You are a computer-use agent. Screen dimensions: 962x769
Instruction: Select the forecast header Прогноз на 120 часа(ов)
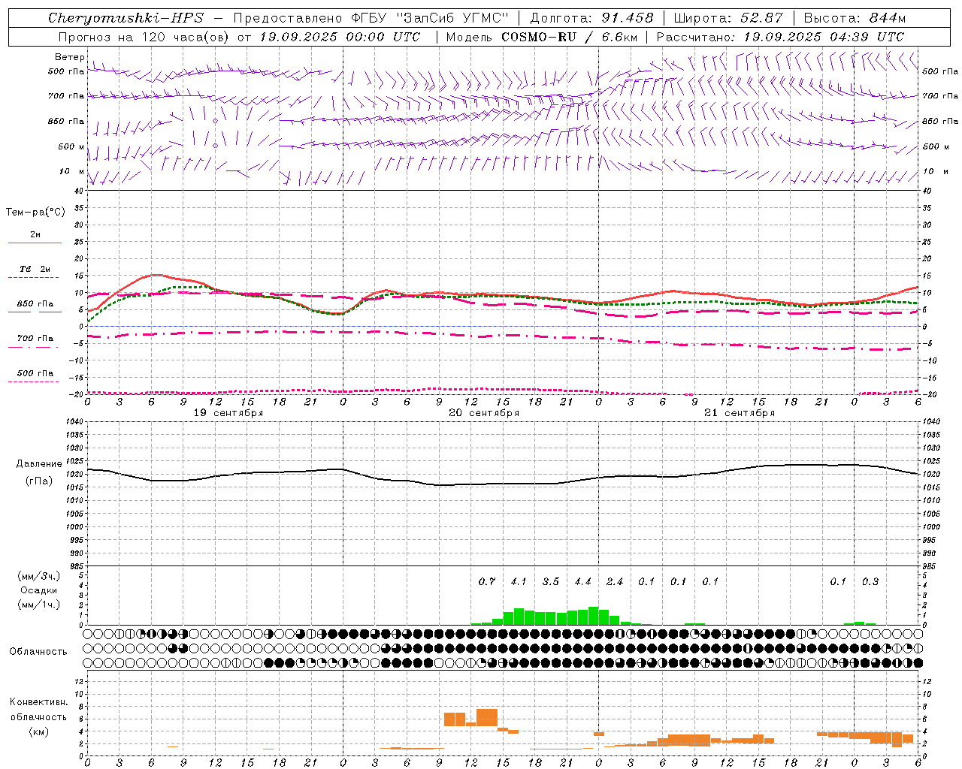(145, 37)
